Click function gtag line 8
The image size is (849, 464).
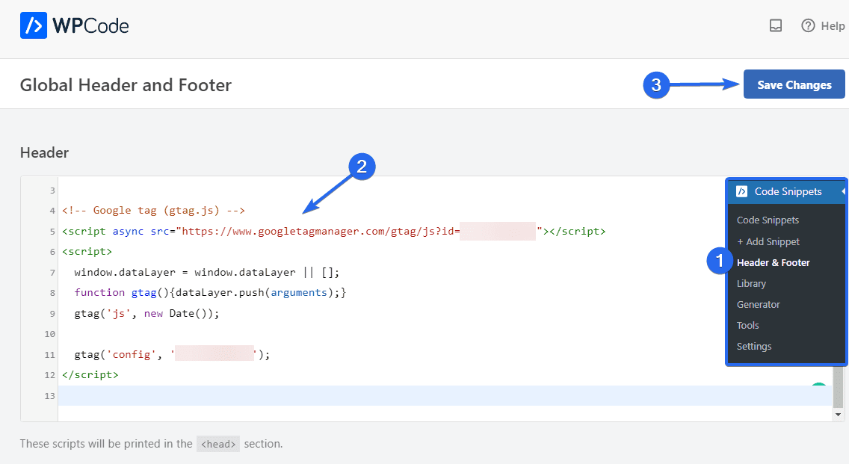click(x=210, y=292)
